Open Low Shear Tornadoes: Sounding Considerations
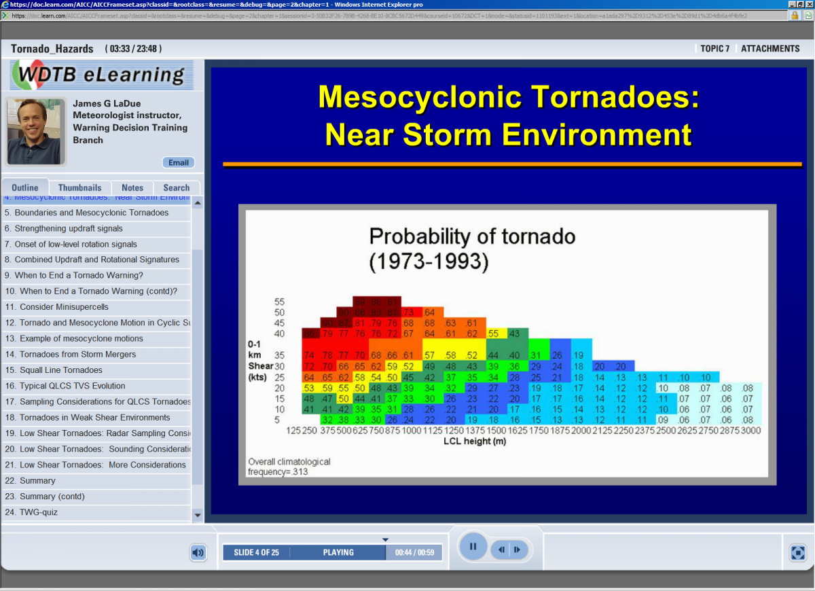 tap(96, 449)
